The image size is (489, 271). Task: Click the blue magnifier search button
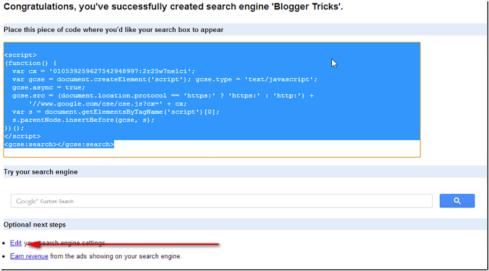(457, 201)
